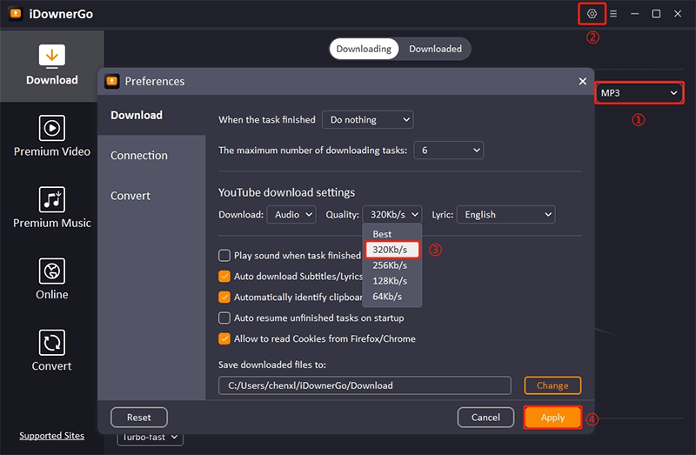Open the Convert tool in sidebar
The image size is (696, 455).
click(51, 351)
